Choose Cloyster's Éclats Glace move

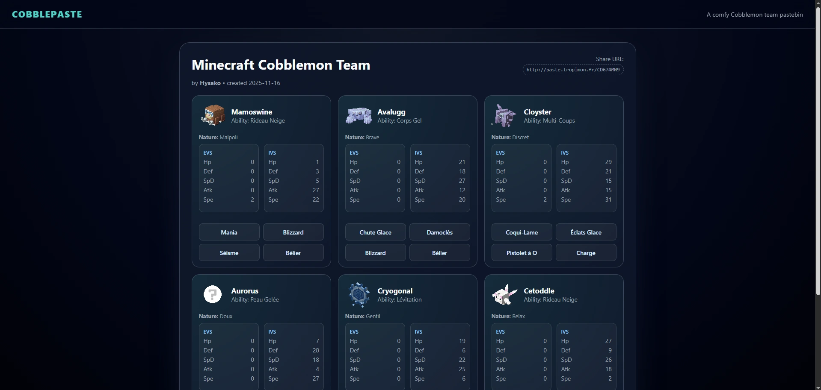click(x=586, y=232)
